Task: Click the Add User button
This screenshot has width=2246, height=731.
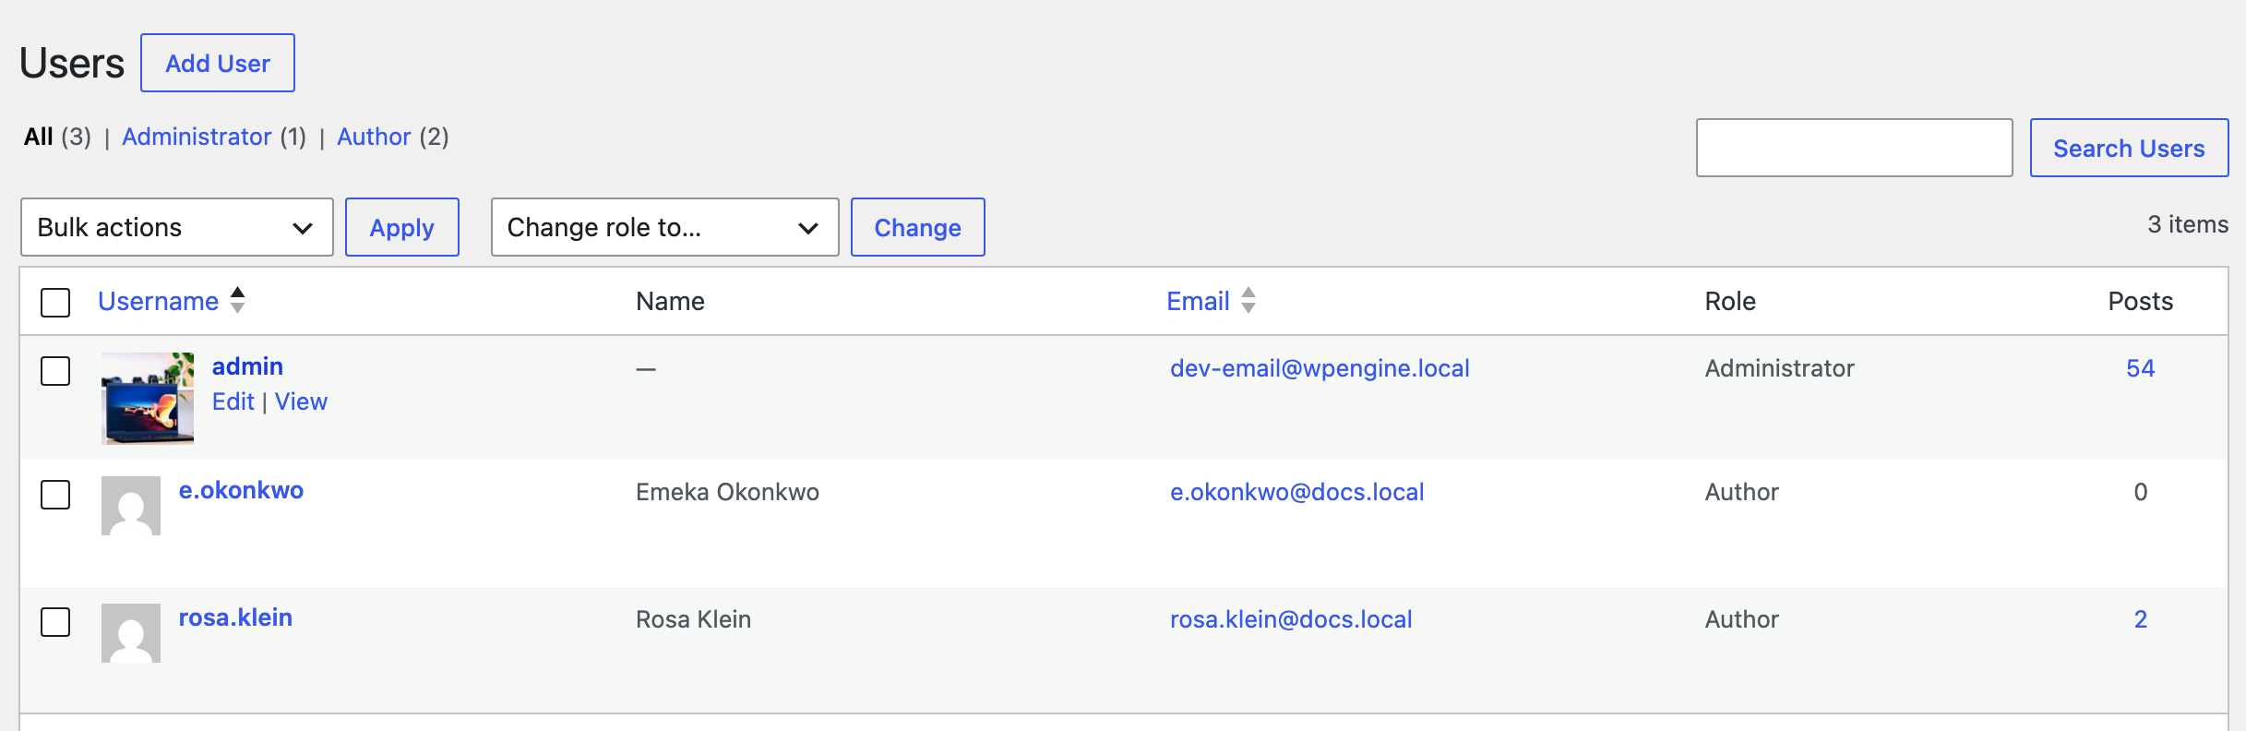Action: pyautogui.click(x=218, y=63)
